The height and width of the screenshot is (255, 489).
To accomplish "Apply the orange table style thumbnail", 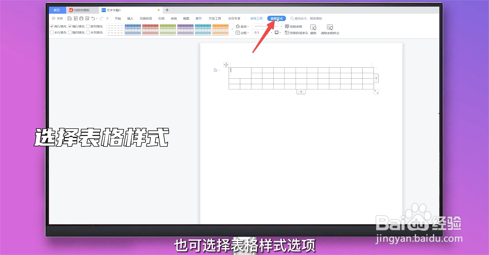I will pyautogui.click(x=221, y=30).
